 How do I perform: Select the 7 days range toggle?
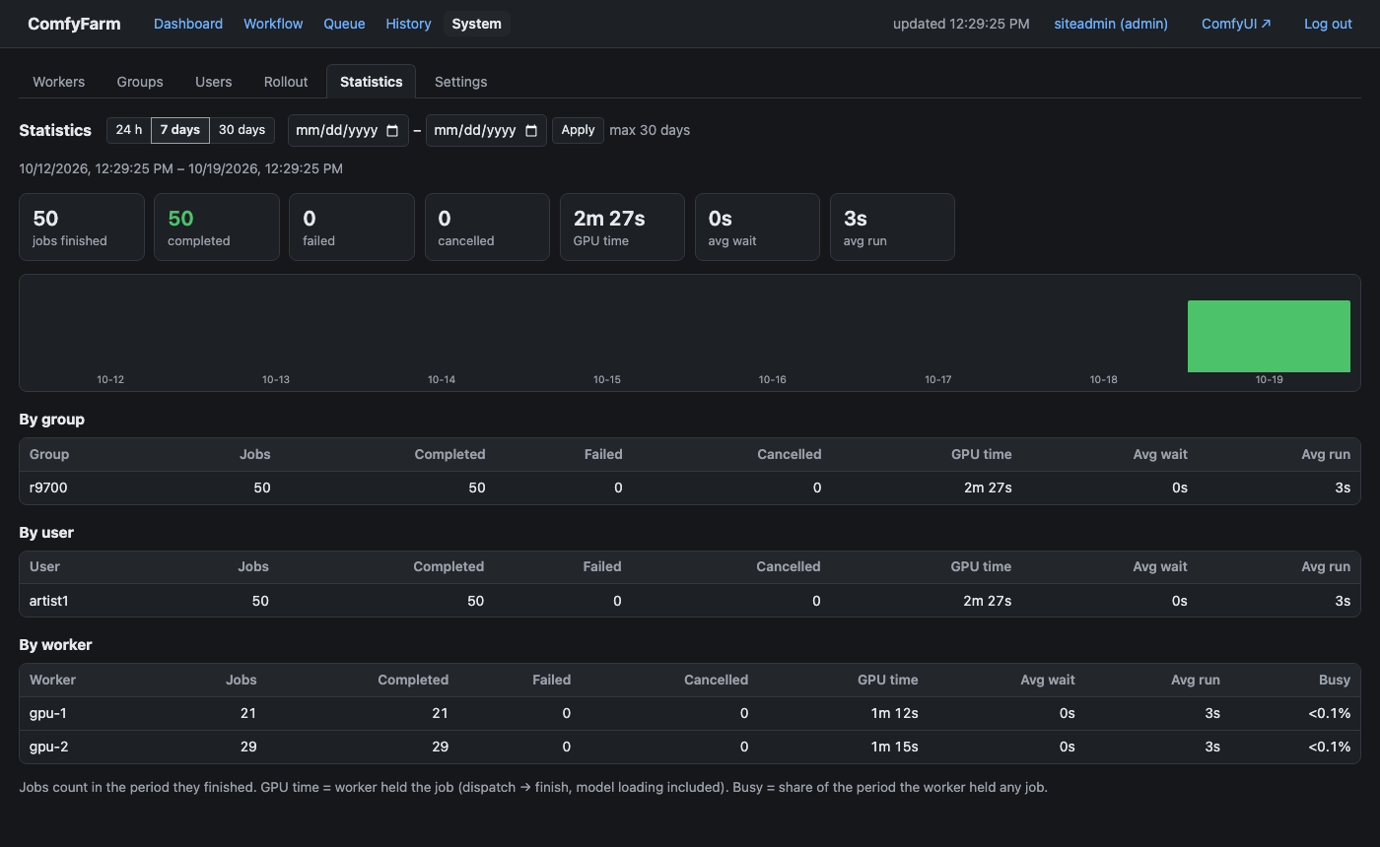point(180,130)
